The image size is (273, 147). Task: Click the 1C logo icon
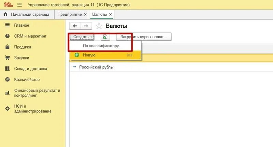pos(8,5)
